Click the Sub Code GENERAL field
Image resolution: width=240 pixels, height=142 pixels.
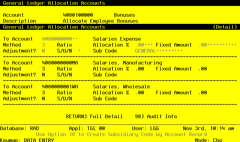coord(159,51)
